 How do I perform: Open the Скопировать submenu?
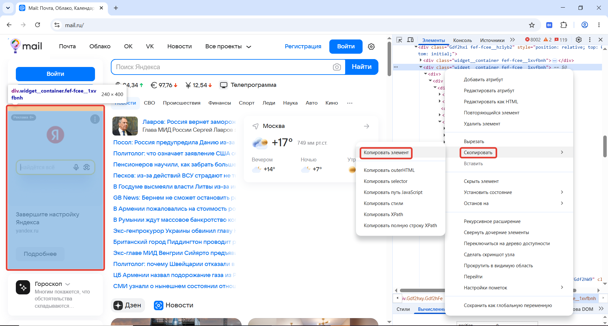509,152
